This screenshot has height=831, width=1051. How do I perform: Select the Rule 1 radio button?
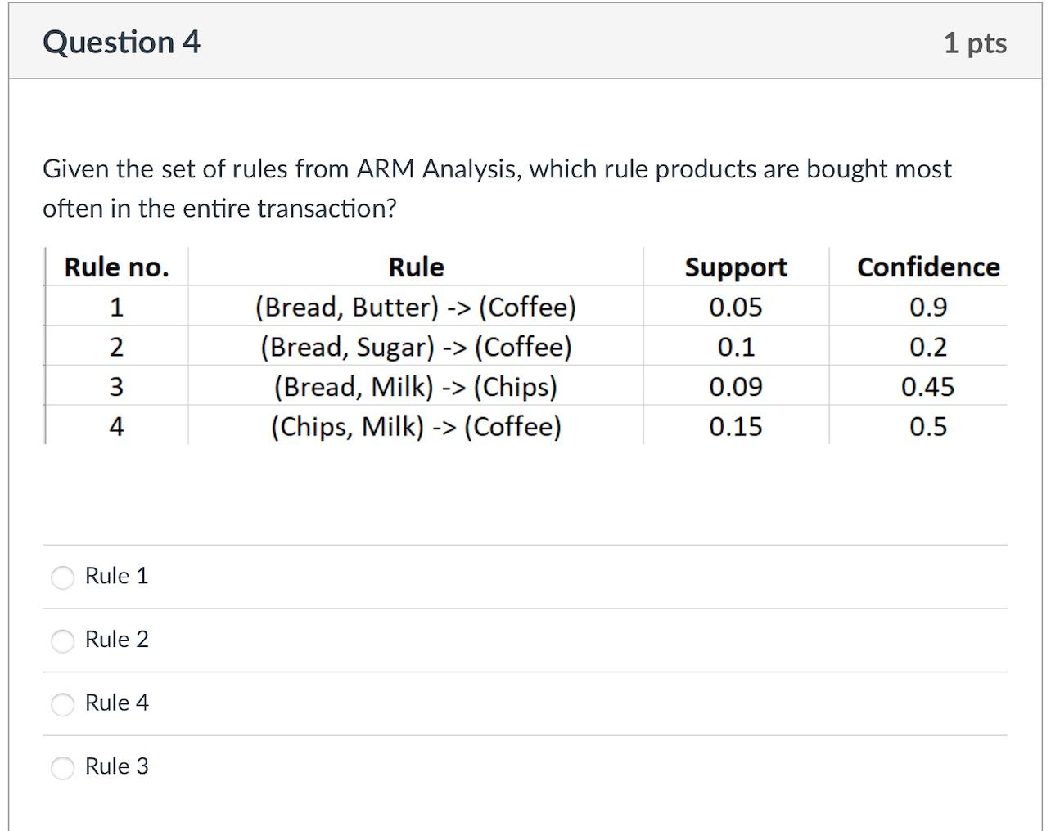tap(62, 577)
